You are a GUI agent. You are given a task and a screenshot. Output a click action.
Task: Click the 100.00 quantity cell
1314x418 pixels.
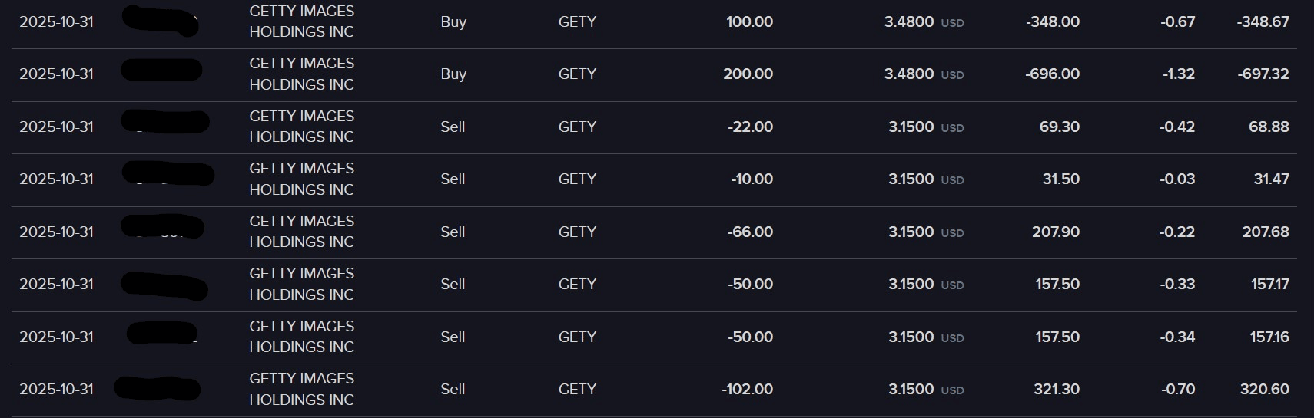tap(749, 21)
